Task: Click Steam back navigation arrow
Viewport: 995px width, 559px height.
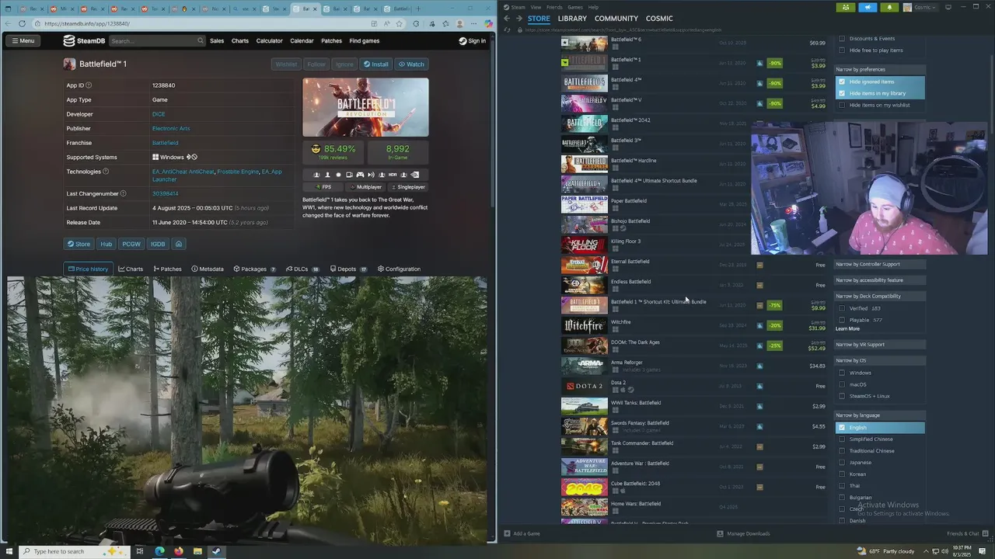Action: click(x=507, y=18)
